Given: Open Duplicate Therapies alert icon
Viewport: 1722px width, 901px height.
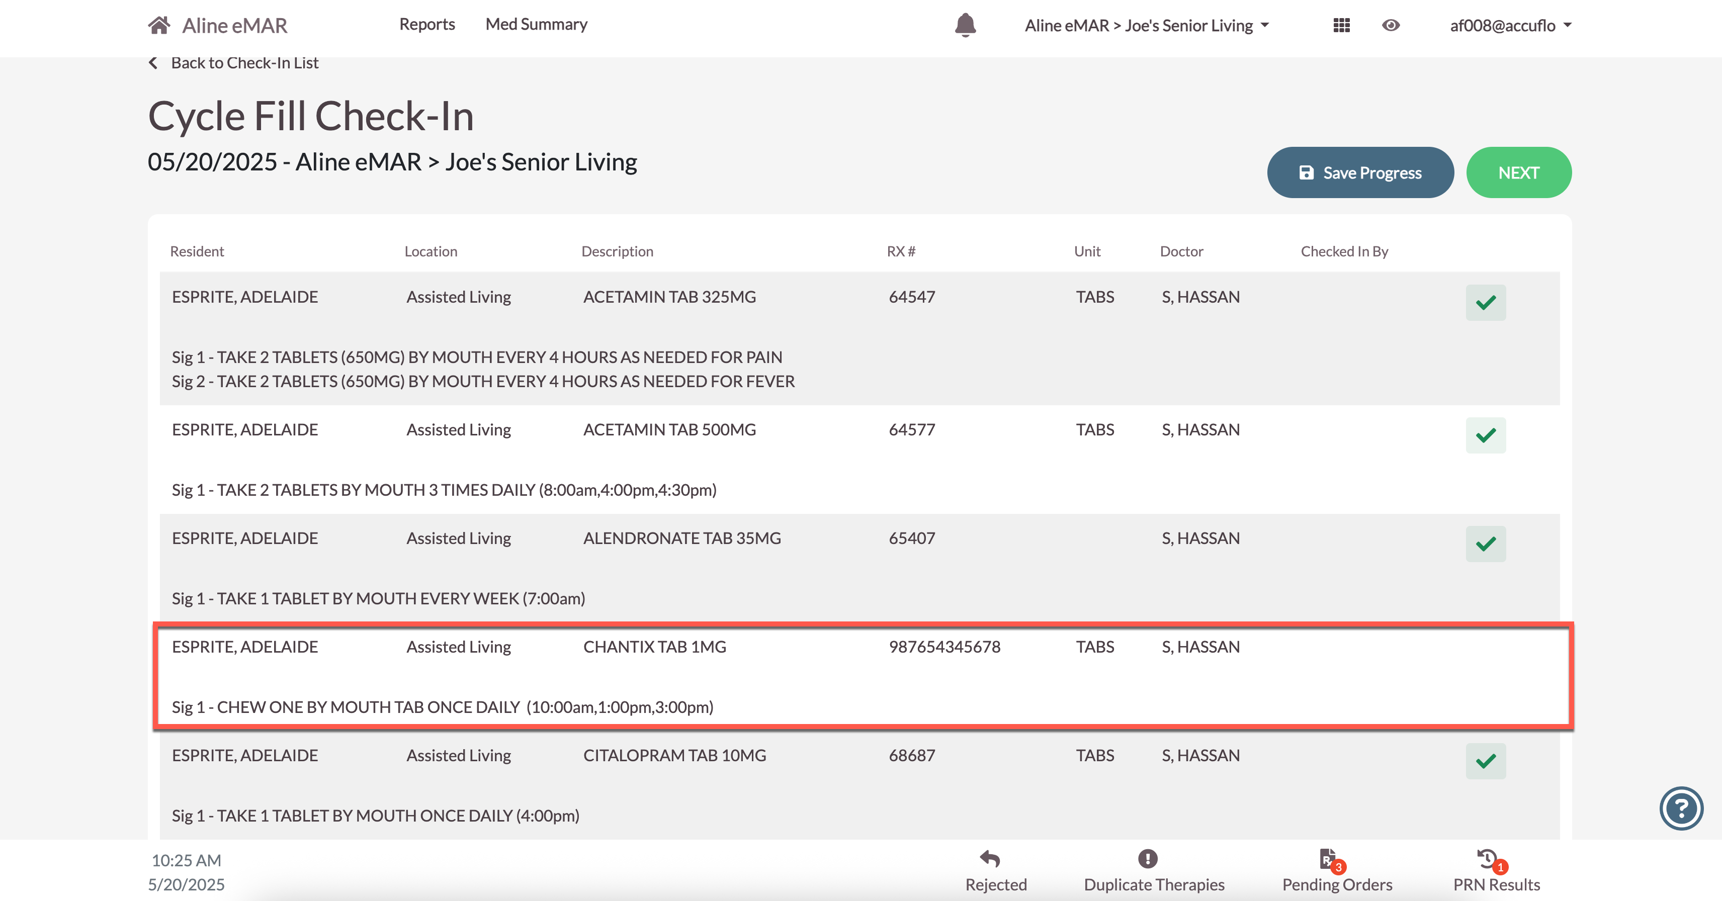Looking at the screenshot, I should point(1147,859).
